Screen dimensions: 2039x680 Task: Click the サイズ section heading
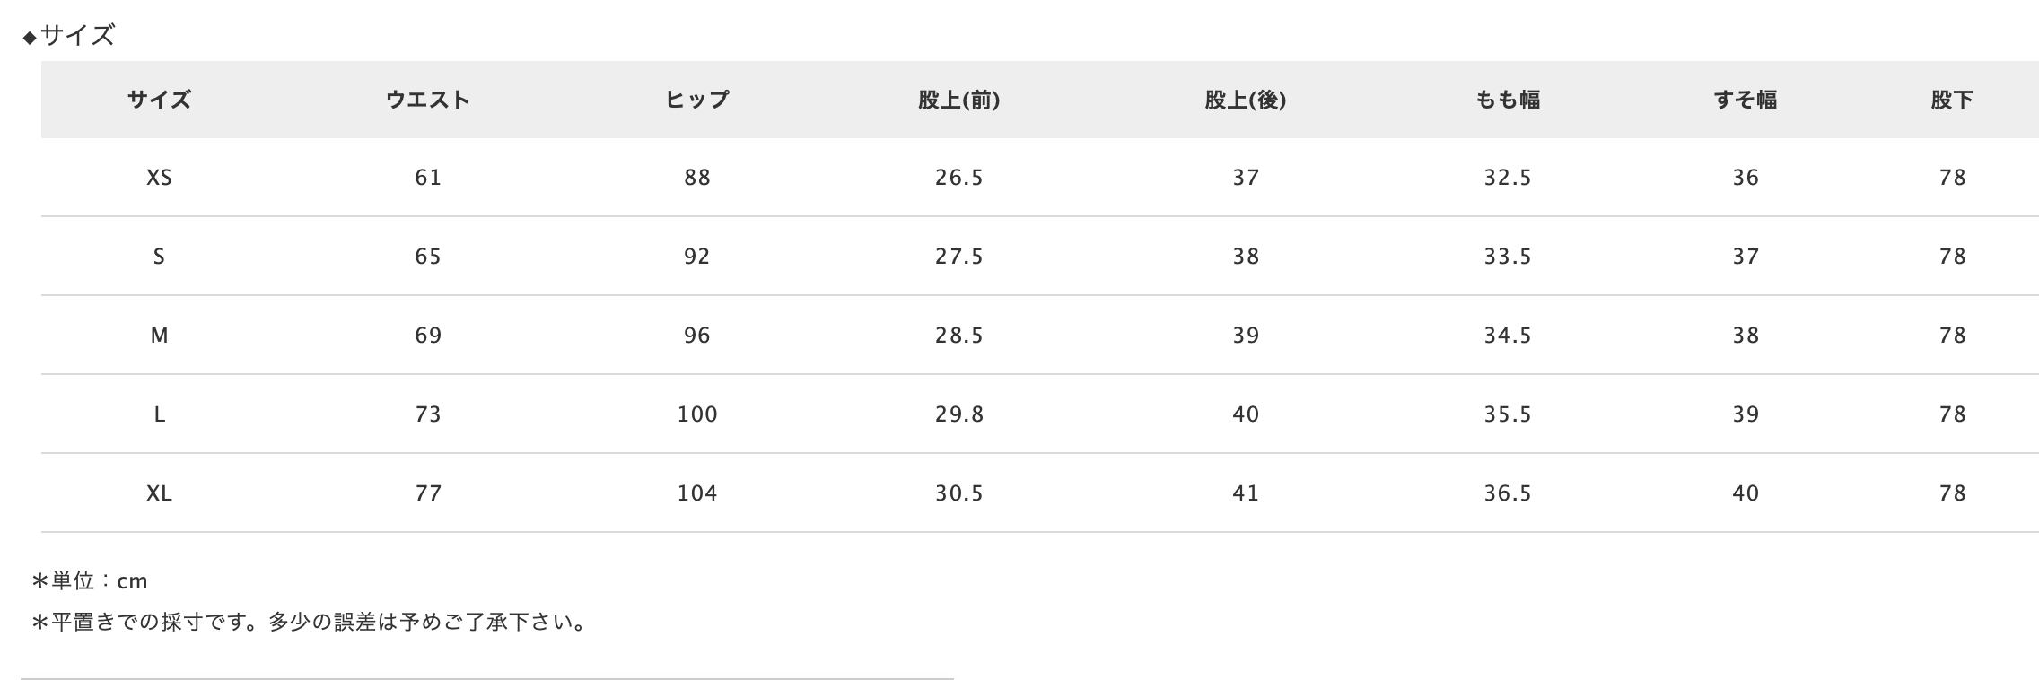point(77,36)
